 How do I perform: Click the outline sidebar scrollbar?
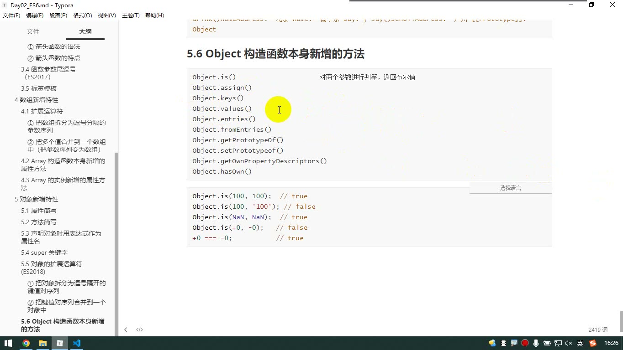click(116, 244)
